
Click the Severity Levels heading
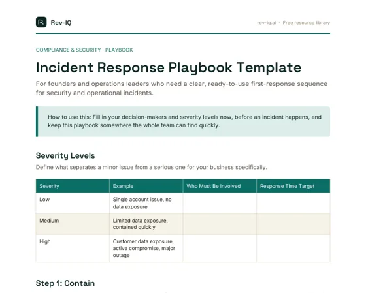pyautogui.click(x=65, y=155)
